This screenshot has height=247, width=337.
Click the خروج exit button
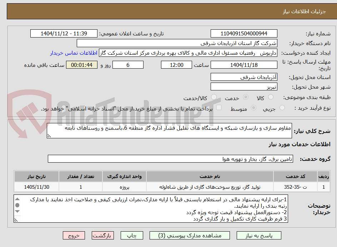pos(74,236)
